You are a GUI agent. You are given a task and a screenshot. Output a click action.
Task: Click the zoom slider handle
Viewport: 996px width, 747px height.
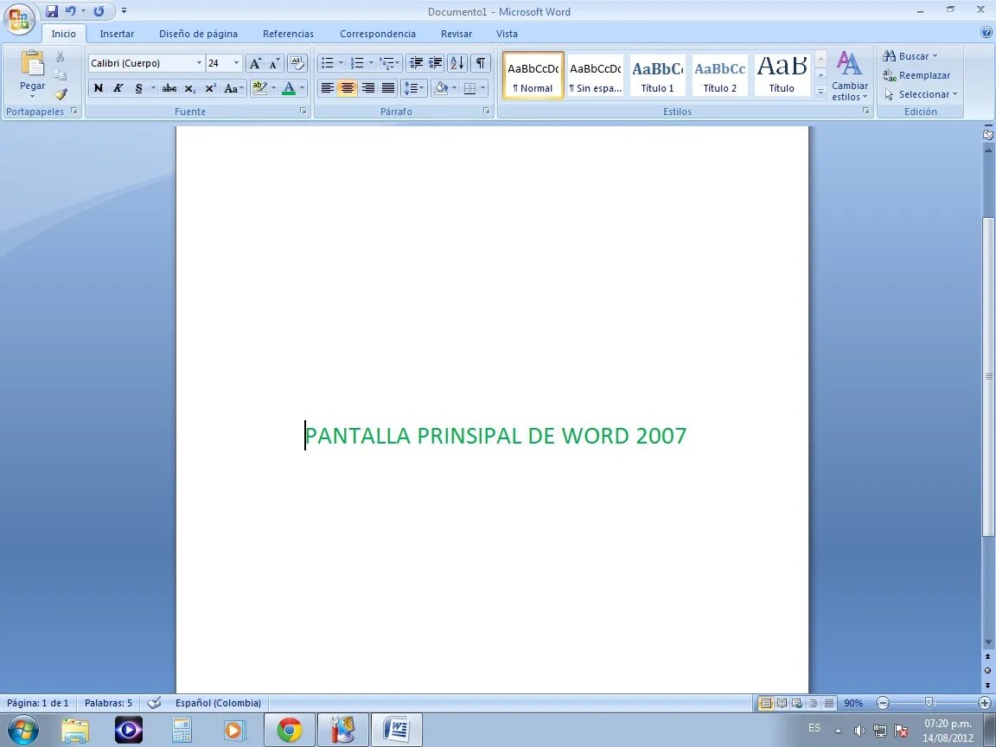click(929, 703)
